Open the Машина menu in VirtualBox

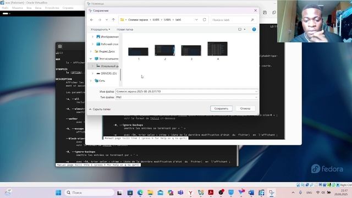tap(17, 8)
